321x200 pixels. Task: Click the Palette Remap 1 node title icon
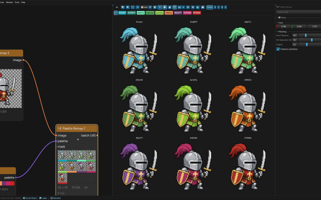tap(60, 128)
